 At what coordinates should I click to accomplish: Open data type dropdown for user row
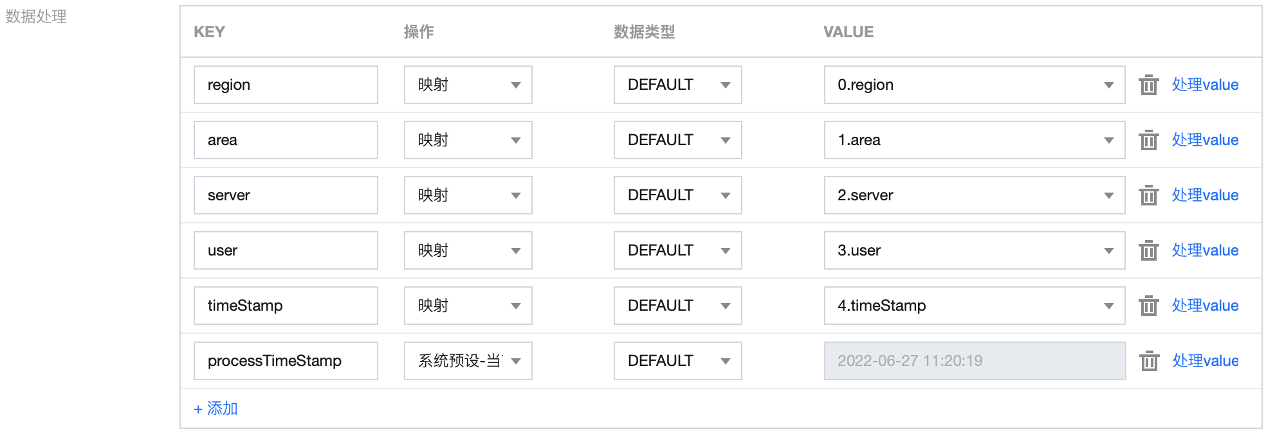tap(677, 250)
